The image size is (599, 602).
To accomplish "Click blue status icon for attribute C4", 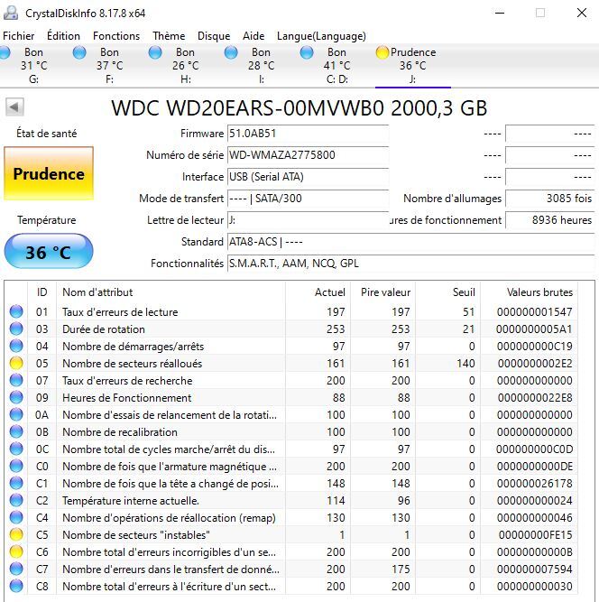I will click(x=16, y=517).
